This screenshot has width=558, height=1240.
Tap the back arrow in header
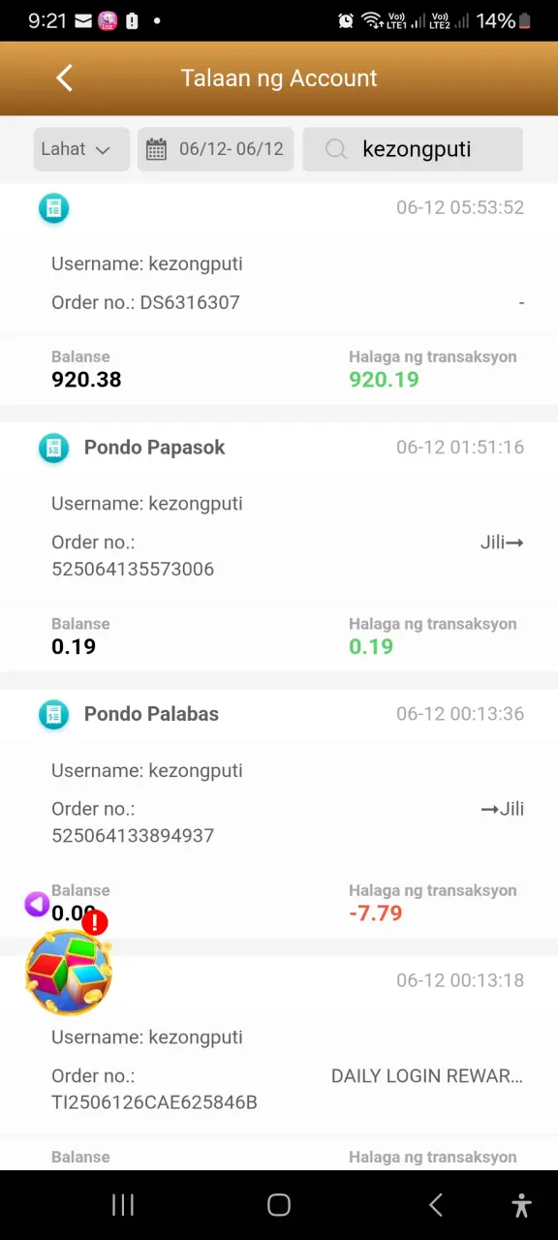coord(64,78)
